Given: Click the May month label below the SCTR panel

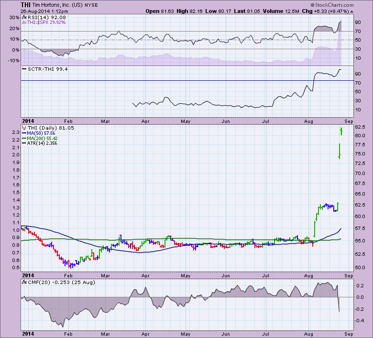Looking at the screenshot, I should (x=186, y=121).
